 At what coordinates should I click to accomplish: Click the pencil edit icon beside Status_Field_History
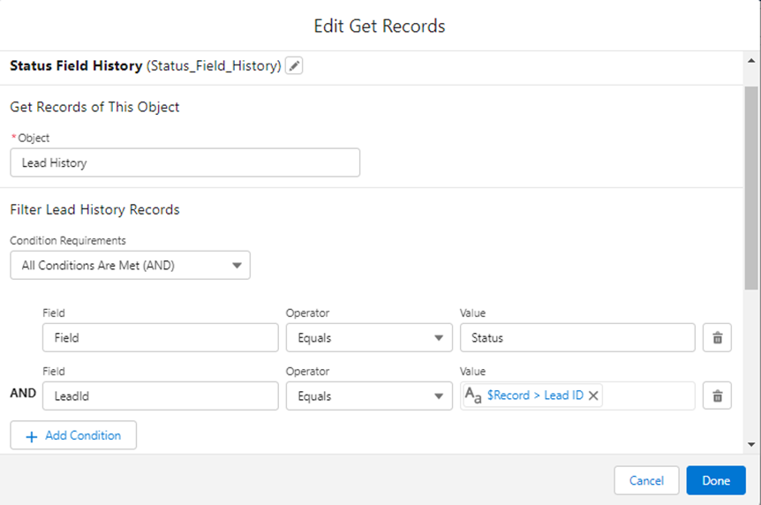[294, 65]
